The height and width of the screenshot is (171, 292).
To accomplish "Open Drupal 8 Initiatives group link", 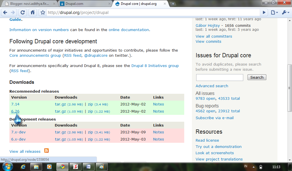I will 155,66.
